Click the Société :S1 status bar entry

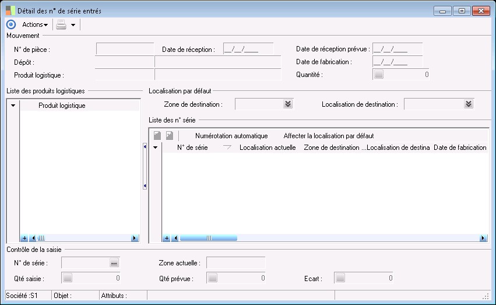pyautogui.click(x=22, y=296)
